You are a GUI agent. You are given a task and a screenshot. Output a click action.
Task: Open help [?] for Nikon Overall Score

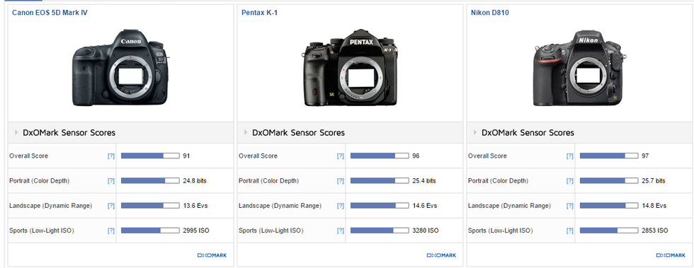569,156
